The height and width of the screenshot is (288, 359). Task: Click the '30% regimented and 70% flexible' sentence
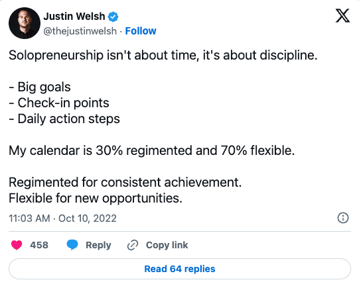click(151, 151)
